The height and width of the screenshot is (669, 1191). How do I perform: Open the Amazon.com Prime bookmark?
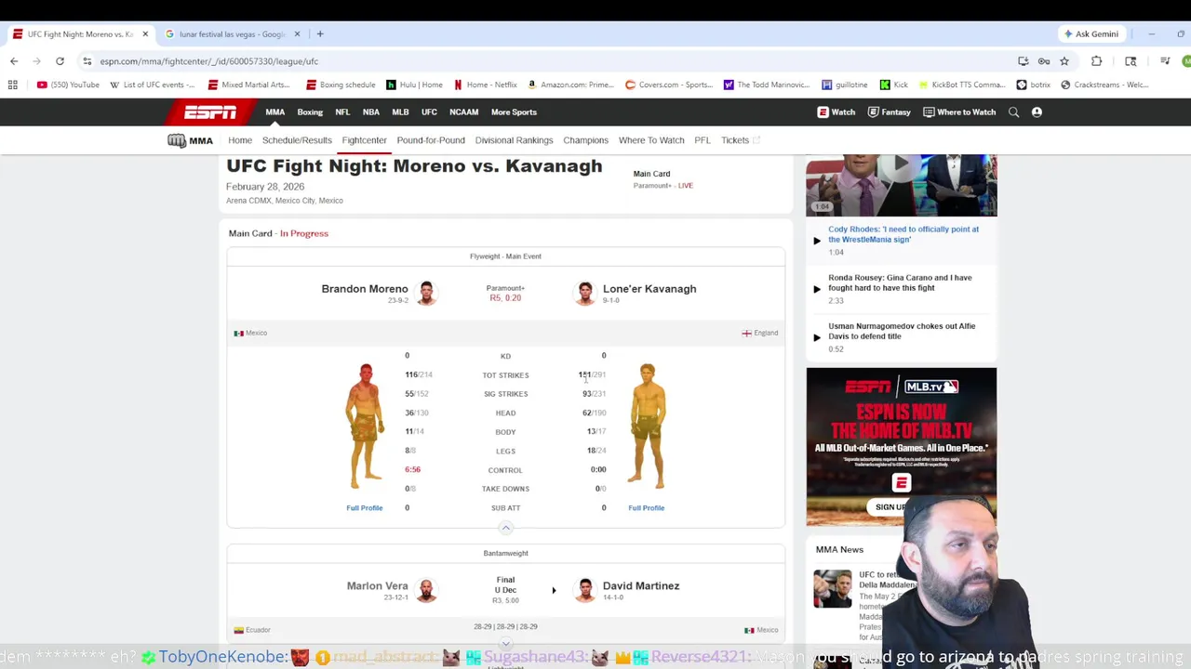point(570,85)
